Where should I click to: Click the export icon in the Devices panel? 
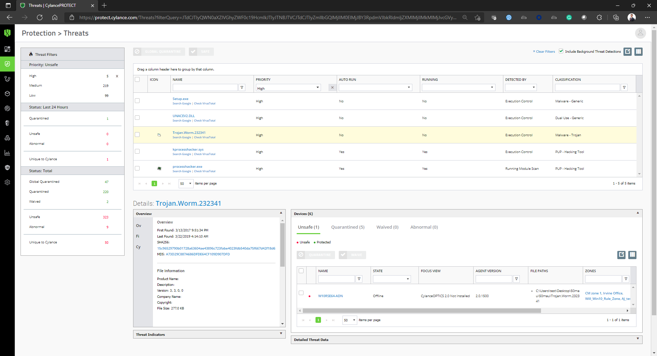pyautogui.click(x=621, y=255)
